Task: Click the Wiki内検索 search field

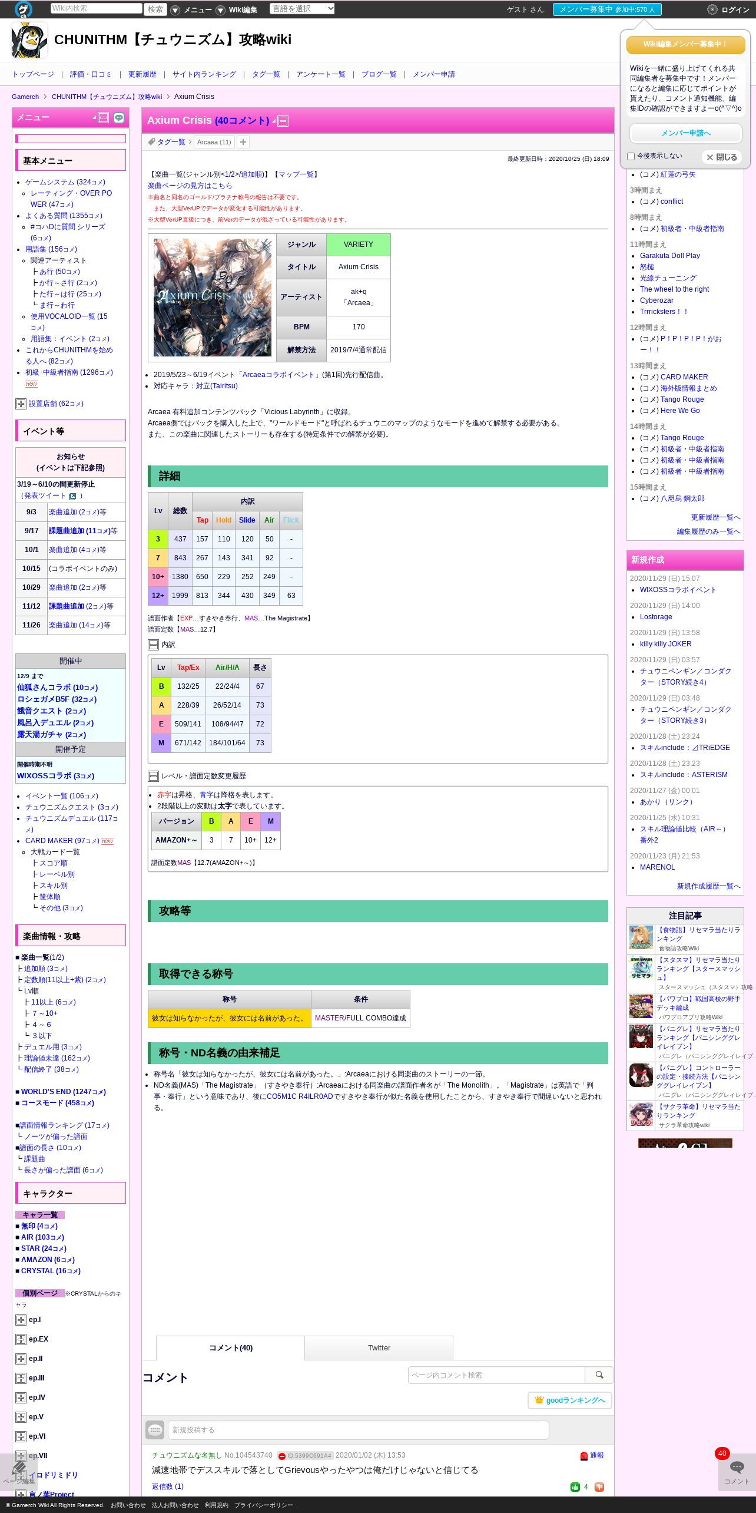Action: (96, 8)
